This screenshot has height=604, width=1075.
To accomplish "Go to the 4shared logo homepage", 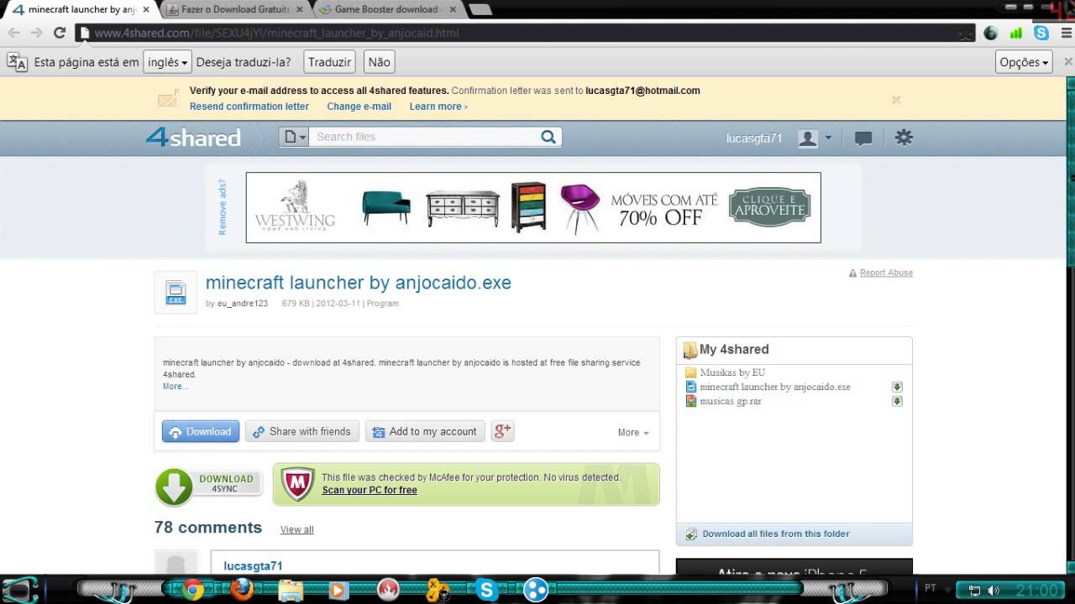I will (194, 138).
